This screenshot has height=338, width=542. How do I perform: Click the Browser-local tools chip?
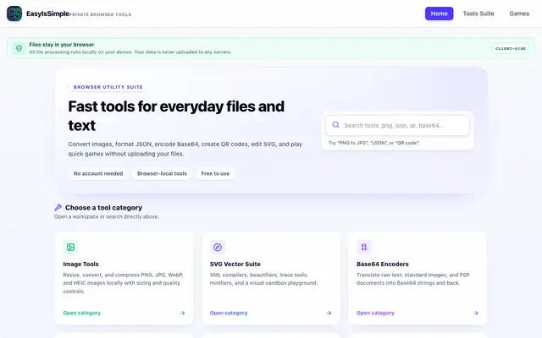pyautogui.click(x=162, y=173)
